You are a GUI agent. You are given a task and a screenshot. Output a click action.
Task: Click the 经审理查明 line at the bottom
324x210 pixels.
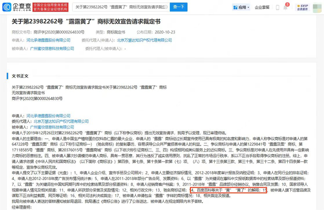pyautogui.click(x=22, y=207)
